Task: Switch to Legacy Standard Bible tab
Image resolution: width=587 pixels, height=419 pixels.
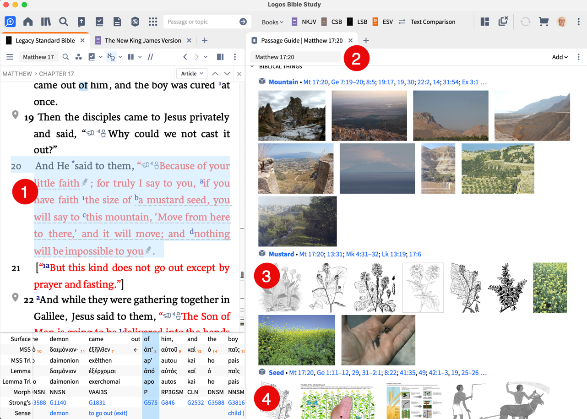Action: (45, 40)
